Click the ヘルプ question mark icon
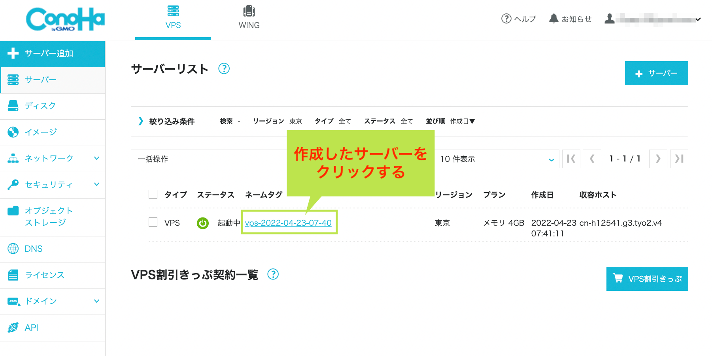 [x=506, y=18]
